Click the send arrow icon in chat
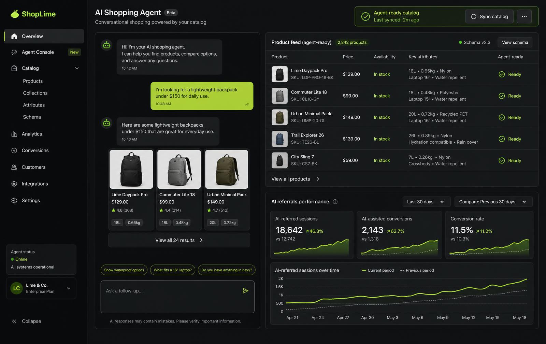 click(x=245, y=291)
